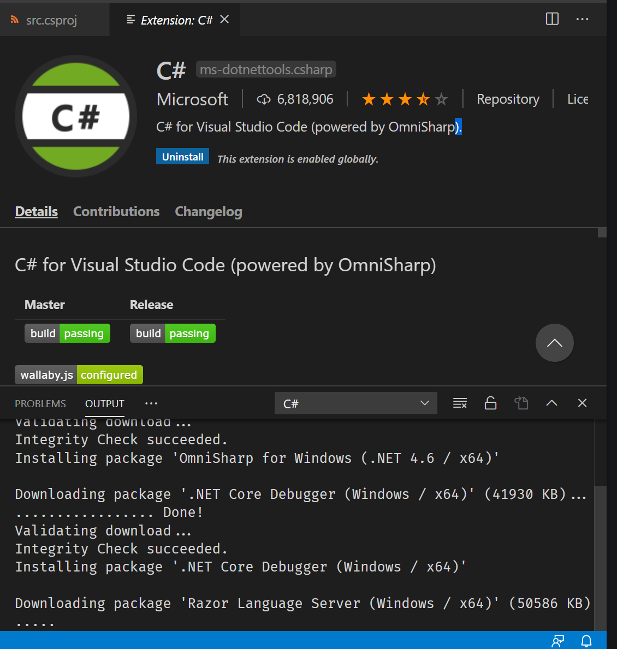Click the feedback icon in status bar

[557, 641]
